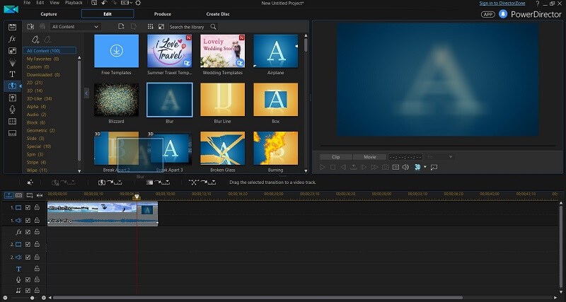The width and height of the screenshot is (566, 302).
Task: Click fit movie to timeline icon
Action: [40, 195]
